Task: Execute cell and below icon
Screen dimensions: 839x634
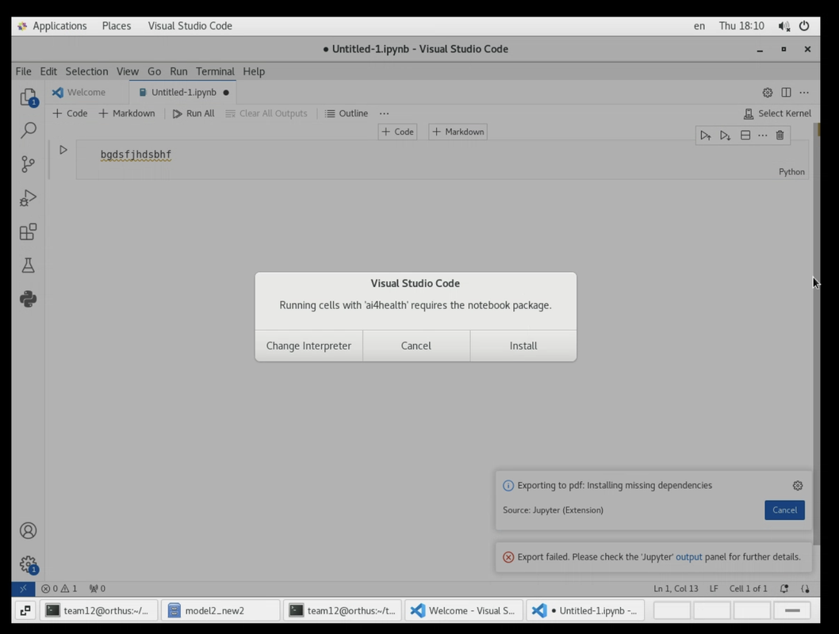Action: (x=725, y=136)
